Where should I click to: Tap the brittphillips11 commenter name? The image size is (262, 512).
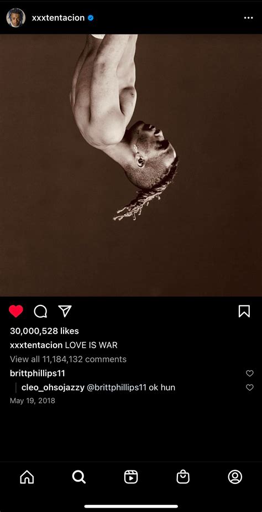tap(38, 373)
